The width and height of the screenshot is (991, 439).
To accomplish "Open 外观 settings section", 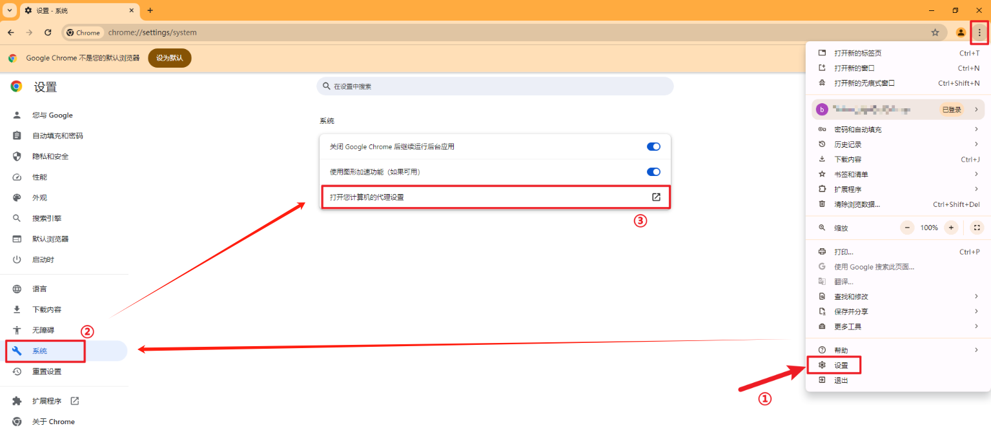I will [x=65, y=198].
